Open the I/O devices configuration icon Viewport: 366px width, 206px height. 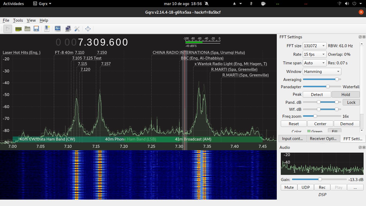coord(18,28)
